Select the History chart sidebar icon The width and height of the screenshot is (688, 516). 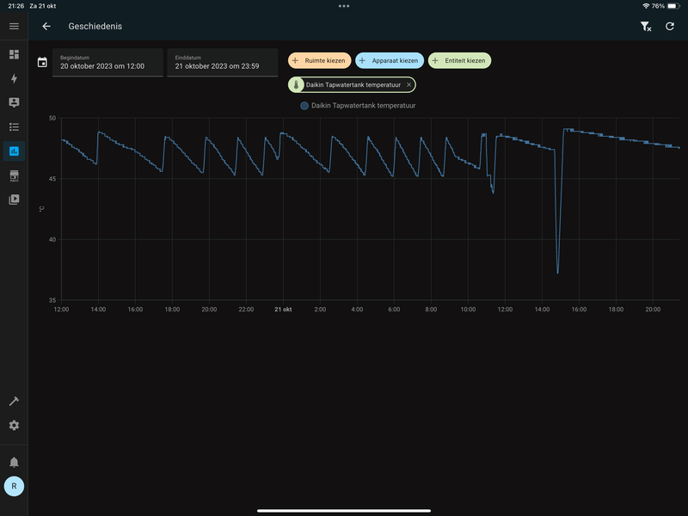pos(14,151)
